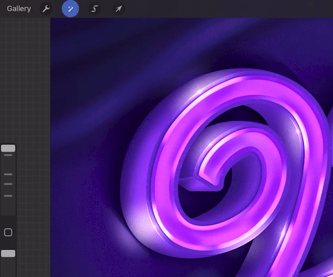Screen dimensions: 333x277
Task: Click the brush opacity slider handle
Action: [8, 253]
